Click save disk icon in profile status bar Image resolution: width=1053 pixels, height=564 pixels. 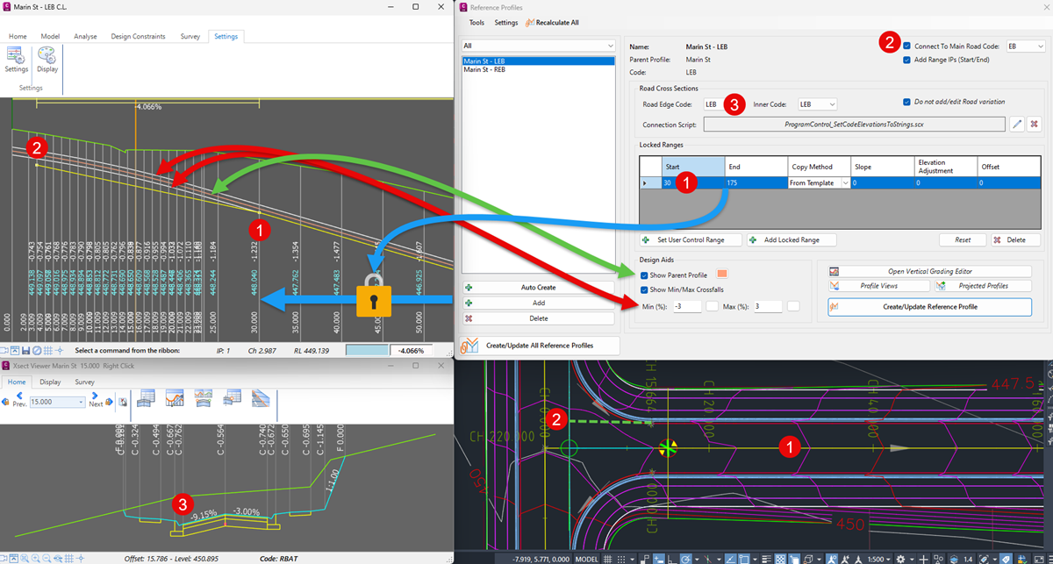26,350
